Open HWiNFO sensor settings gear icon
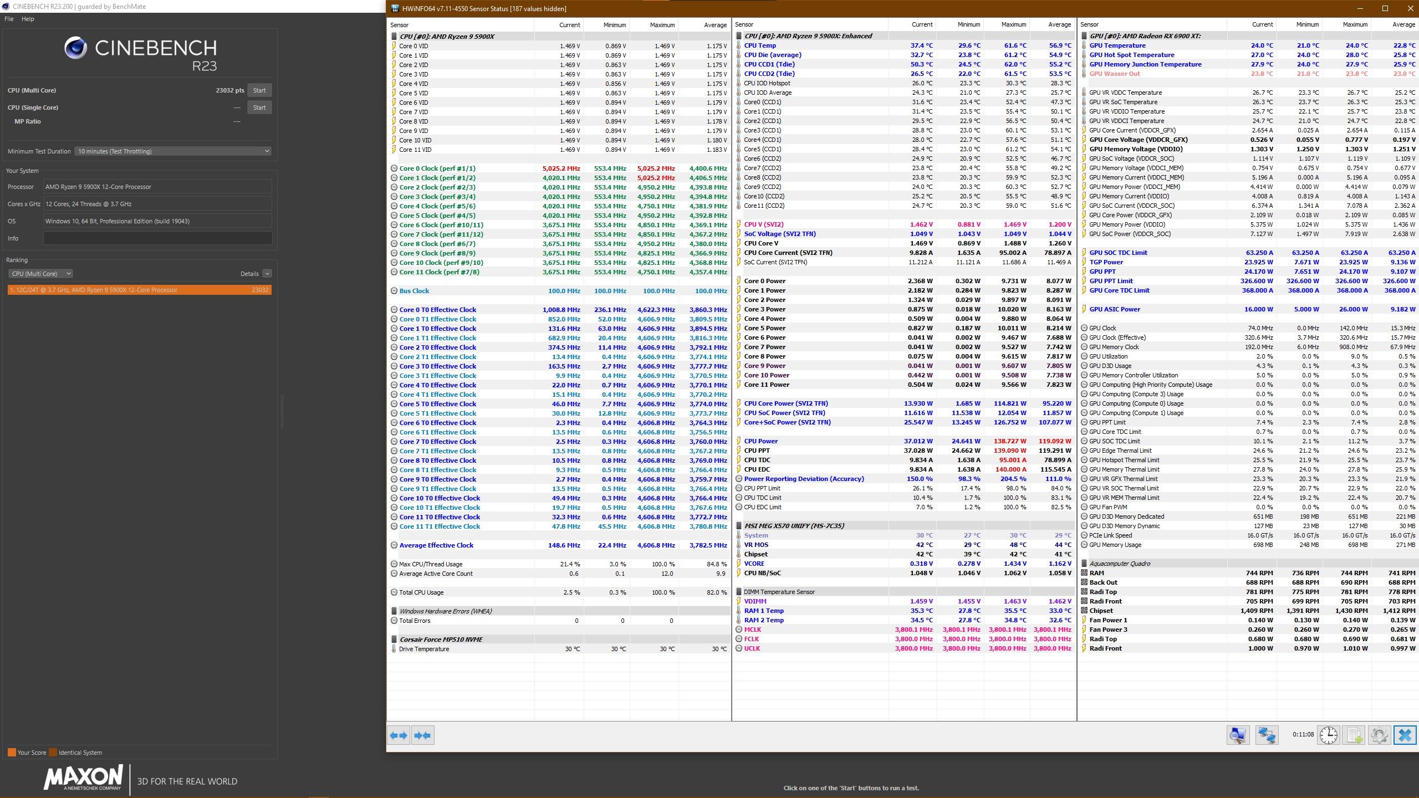This screenshot has width=1419, height=798. (1379, 735)
